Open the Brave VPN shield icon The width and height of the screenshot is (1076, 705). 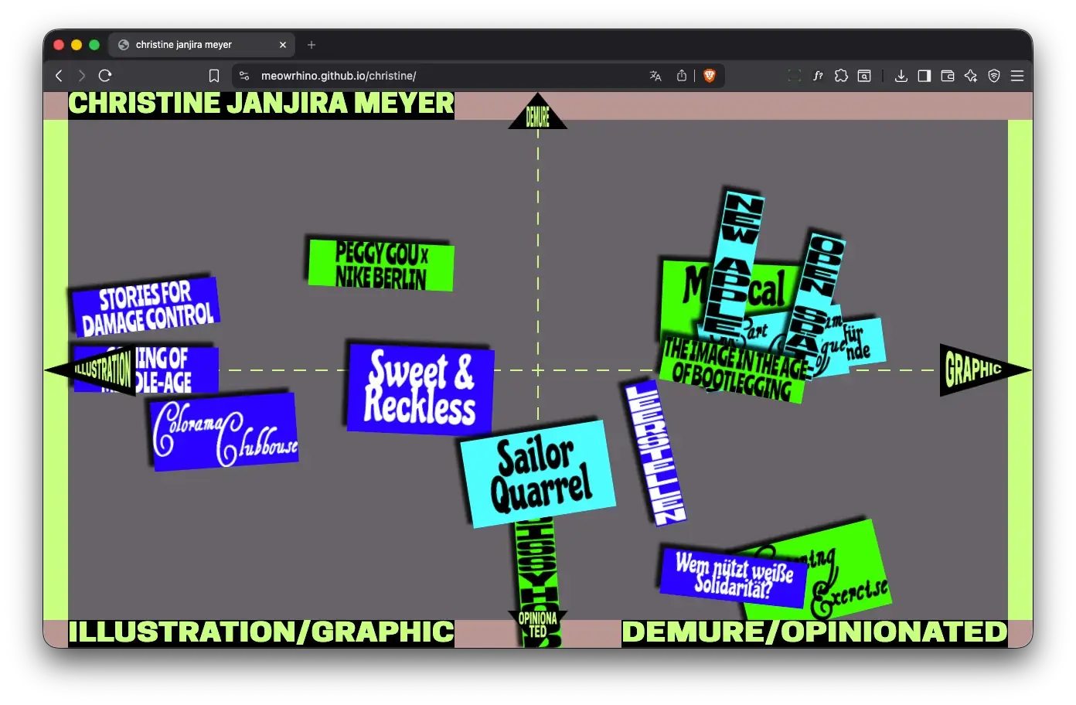tap(994, 76)
